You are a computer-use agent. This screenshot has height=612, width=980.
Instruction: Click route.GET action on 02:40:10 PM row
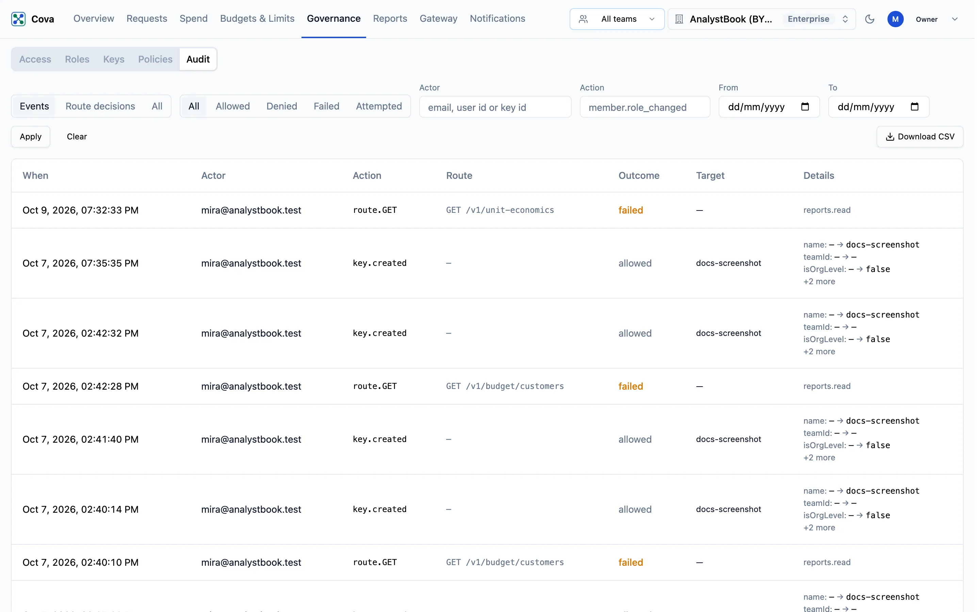(375, 562)
